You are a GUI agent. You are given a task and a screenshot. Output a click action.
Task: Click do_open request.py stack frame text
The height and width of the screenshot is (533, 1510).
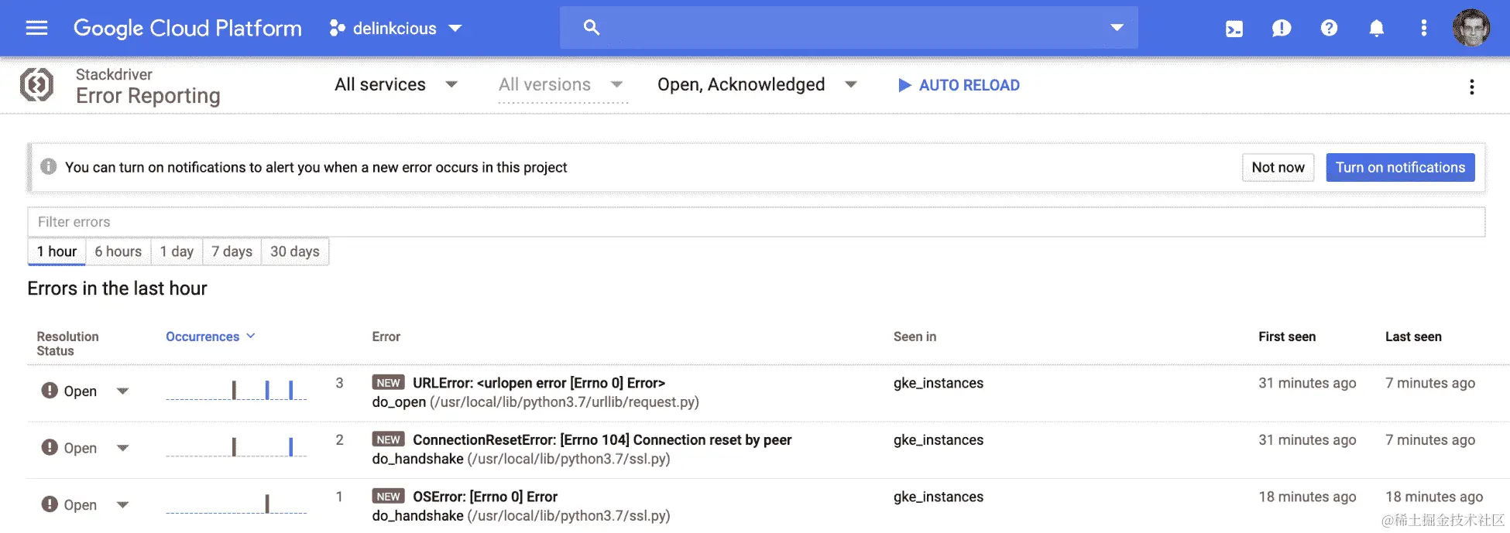pyautogui.click(x=535, y=401)
